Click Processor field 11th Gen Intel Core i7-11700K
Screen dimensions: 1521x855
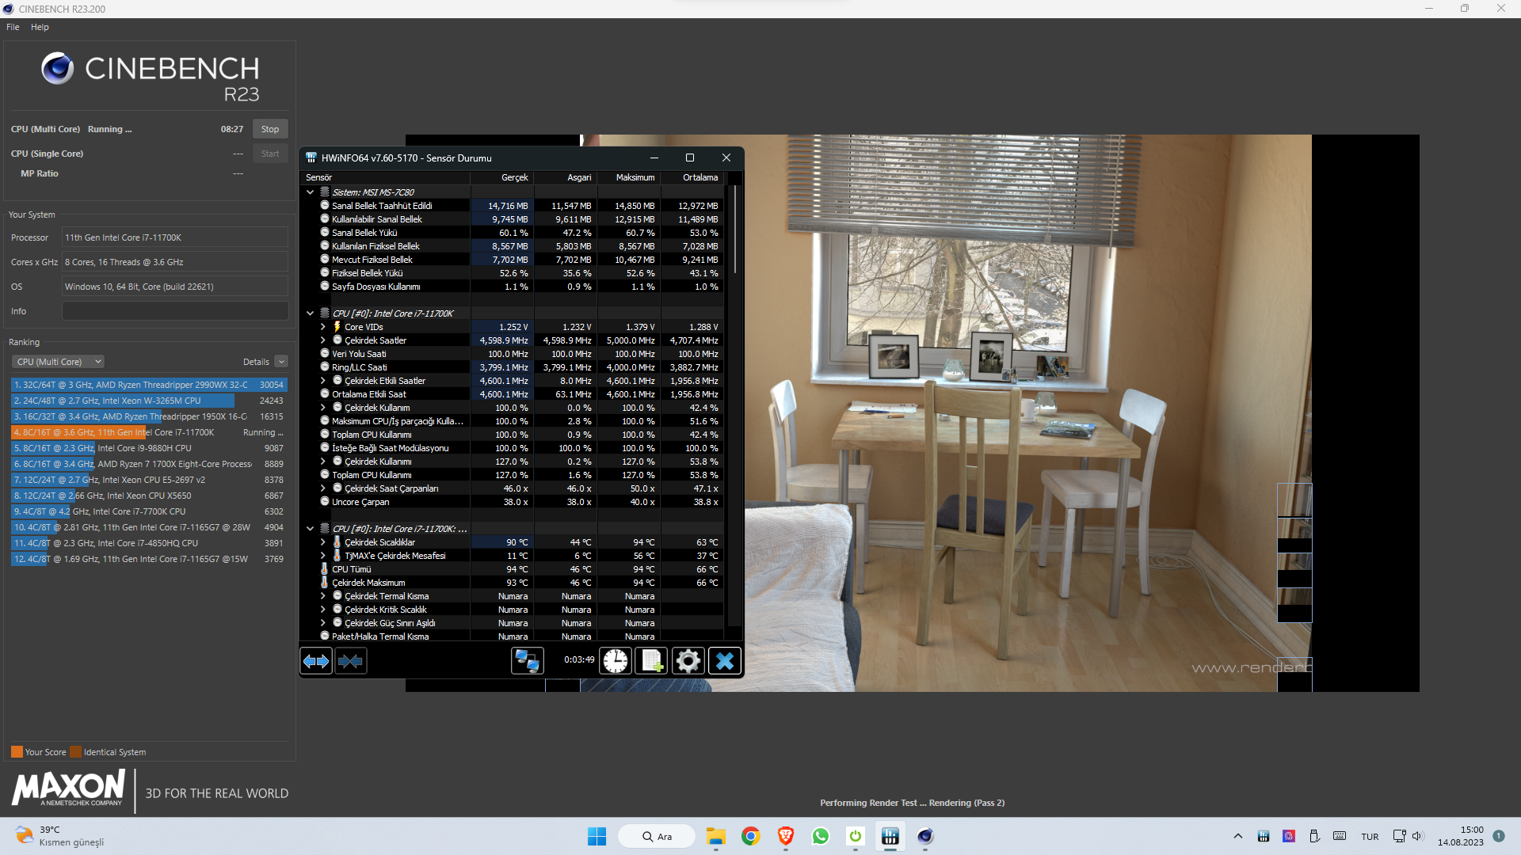point(175,237)
